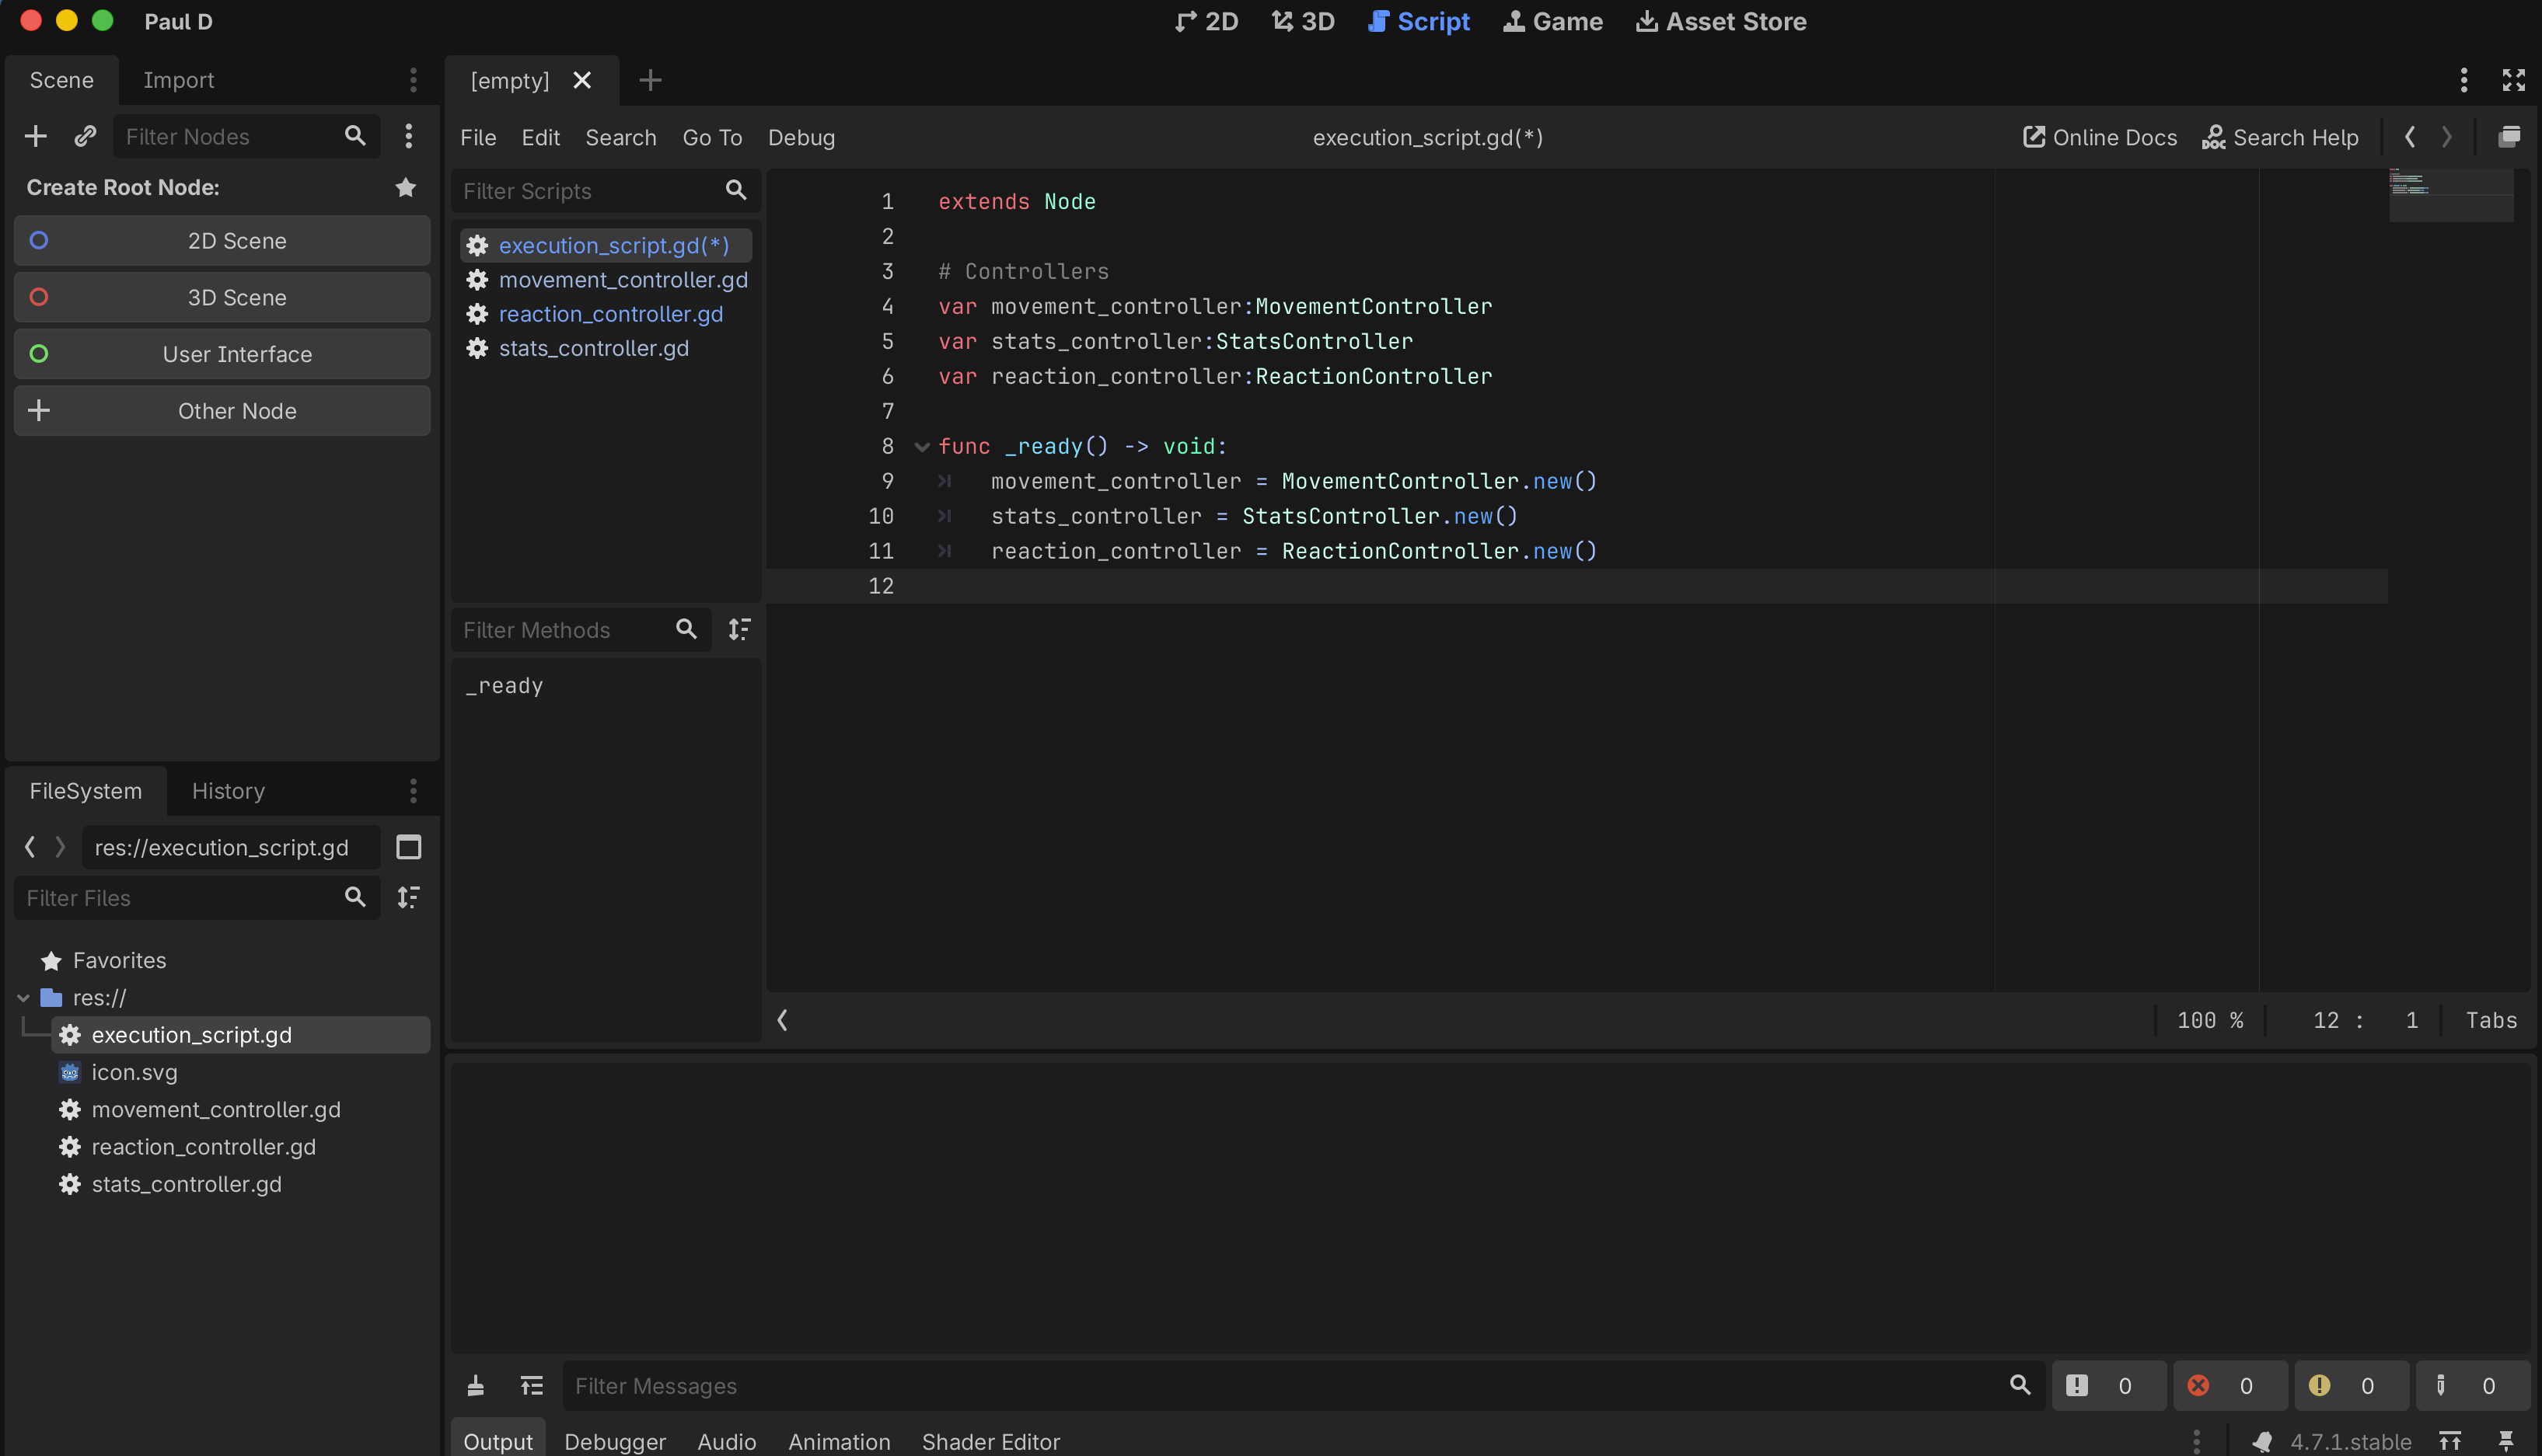
Task: Create a User Interface root node
Action: pyautogui.click(x=222, y=354)
